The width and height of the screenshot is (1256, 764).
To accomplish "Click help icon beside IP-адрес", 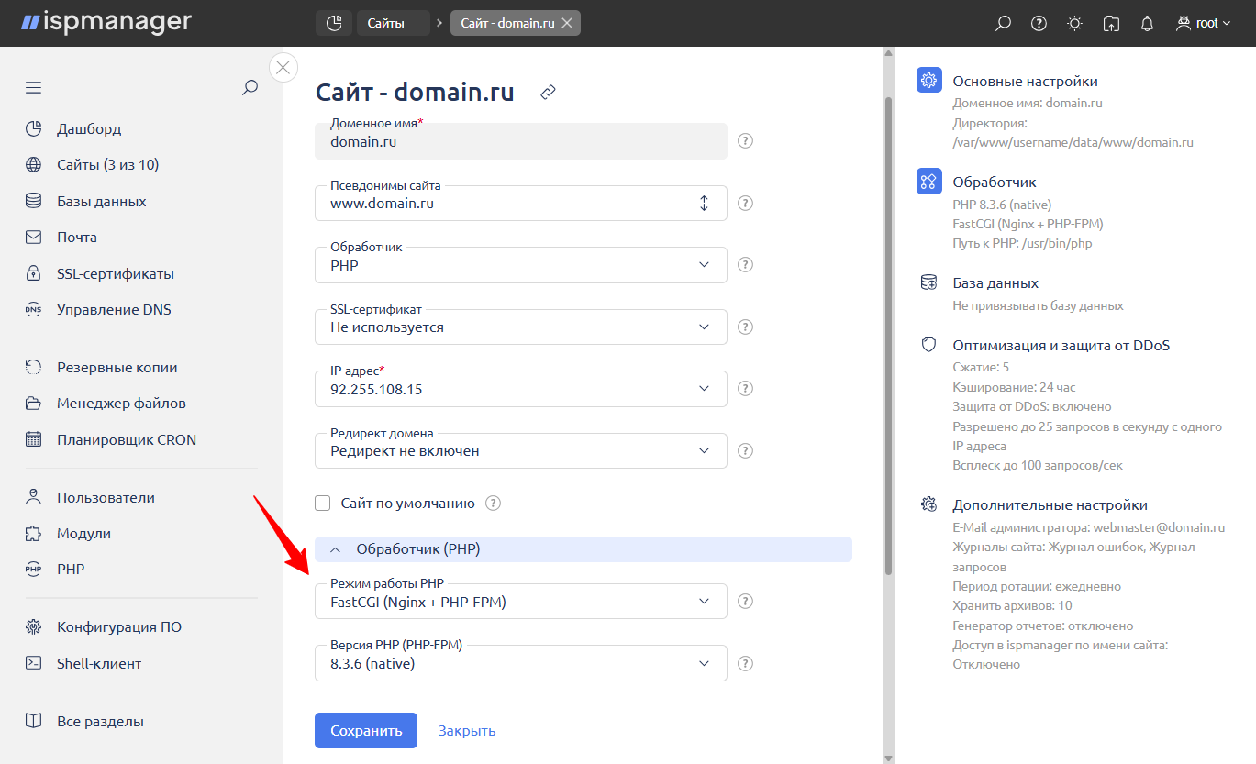I will click(x=746, y=389).
